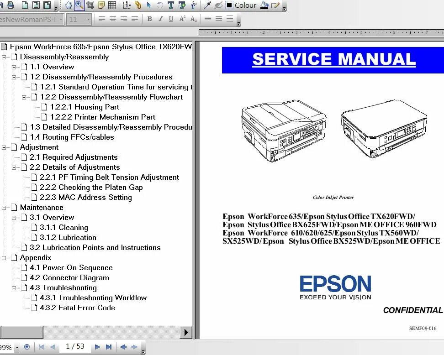Open 2.2.2 Checking the Platen Gap

(x=91, y=187)
